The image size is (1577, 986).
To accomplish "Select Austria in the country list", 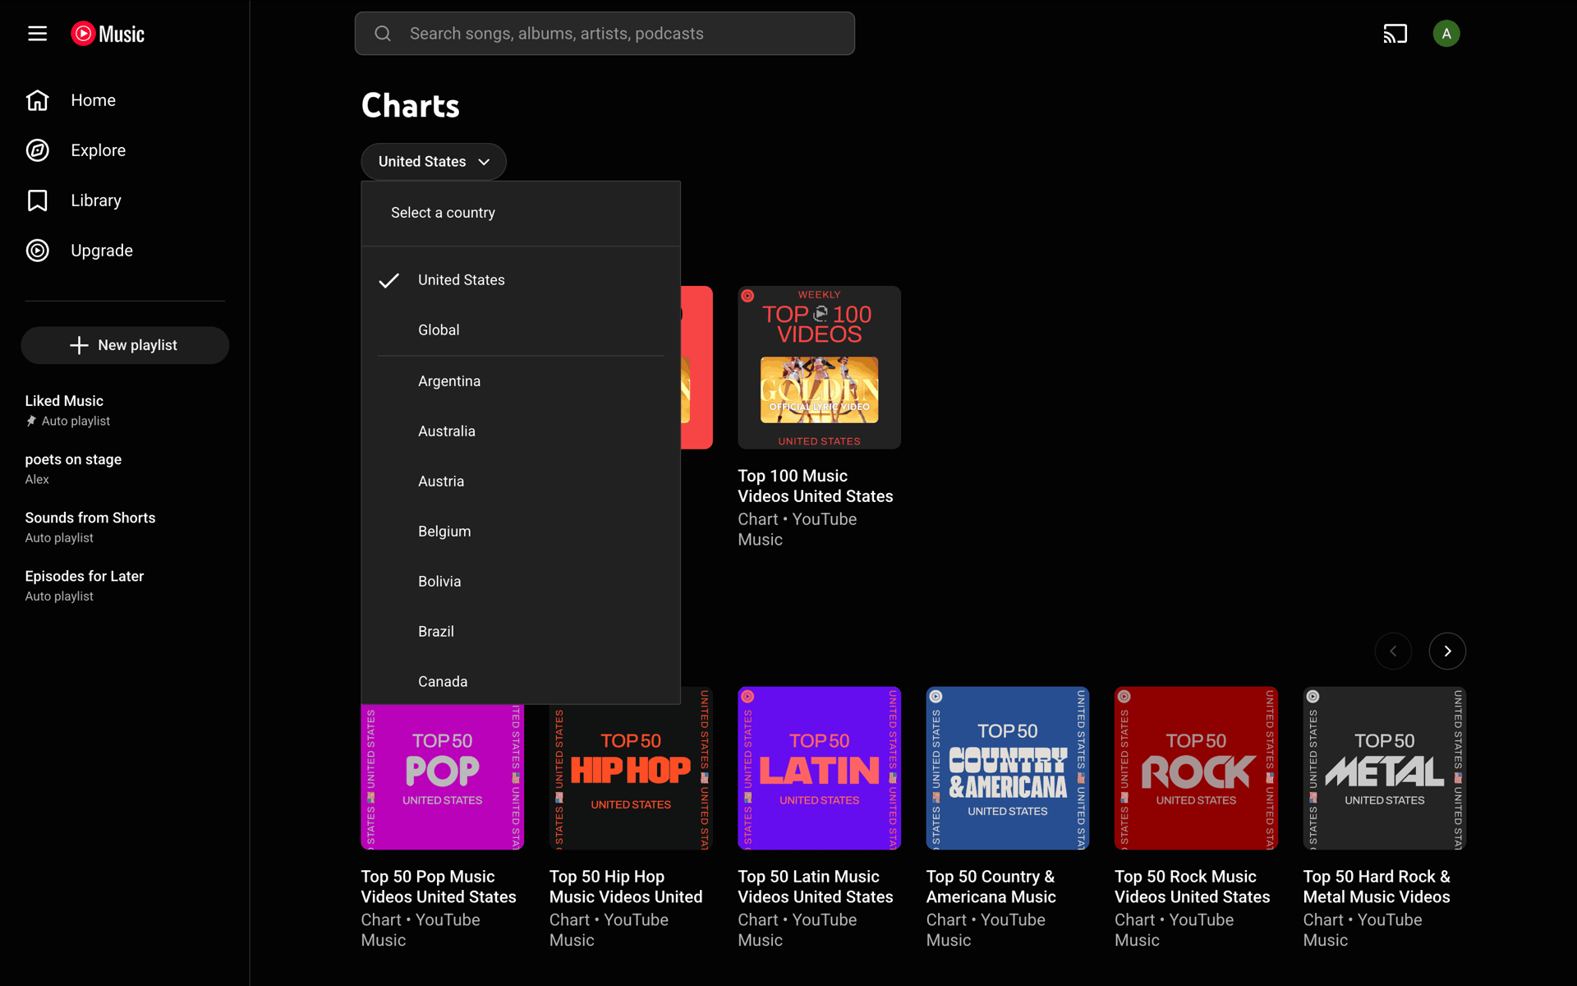I will [521, 481].
